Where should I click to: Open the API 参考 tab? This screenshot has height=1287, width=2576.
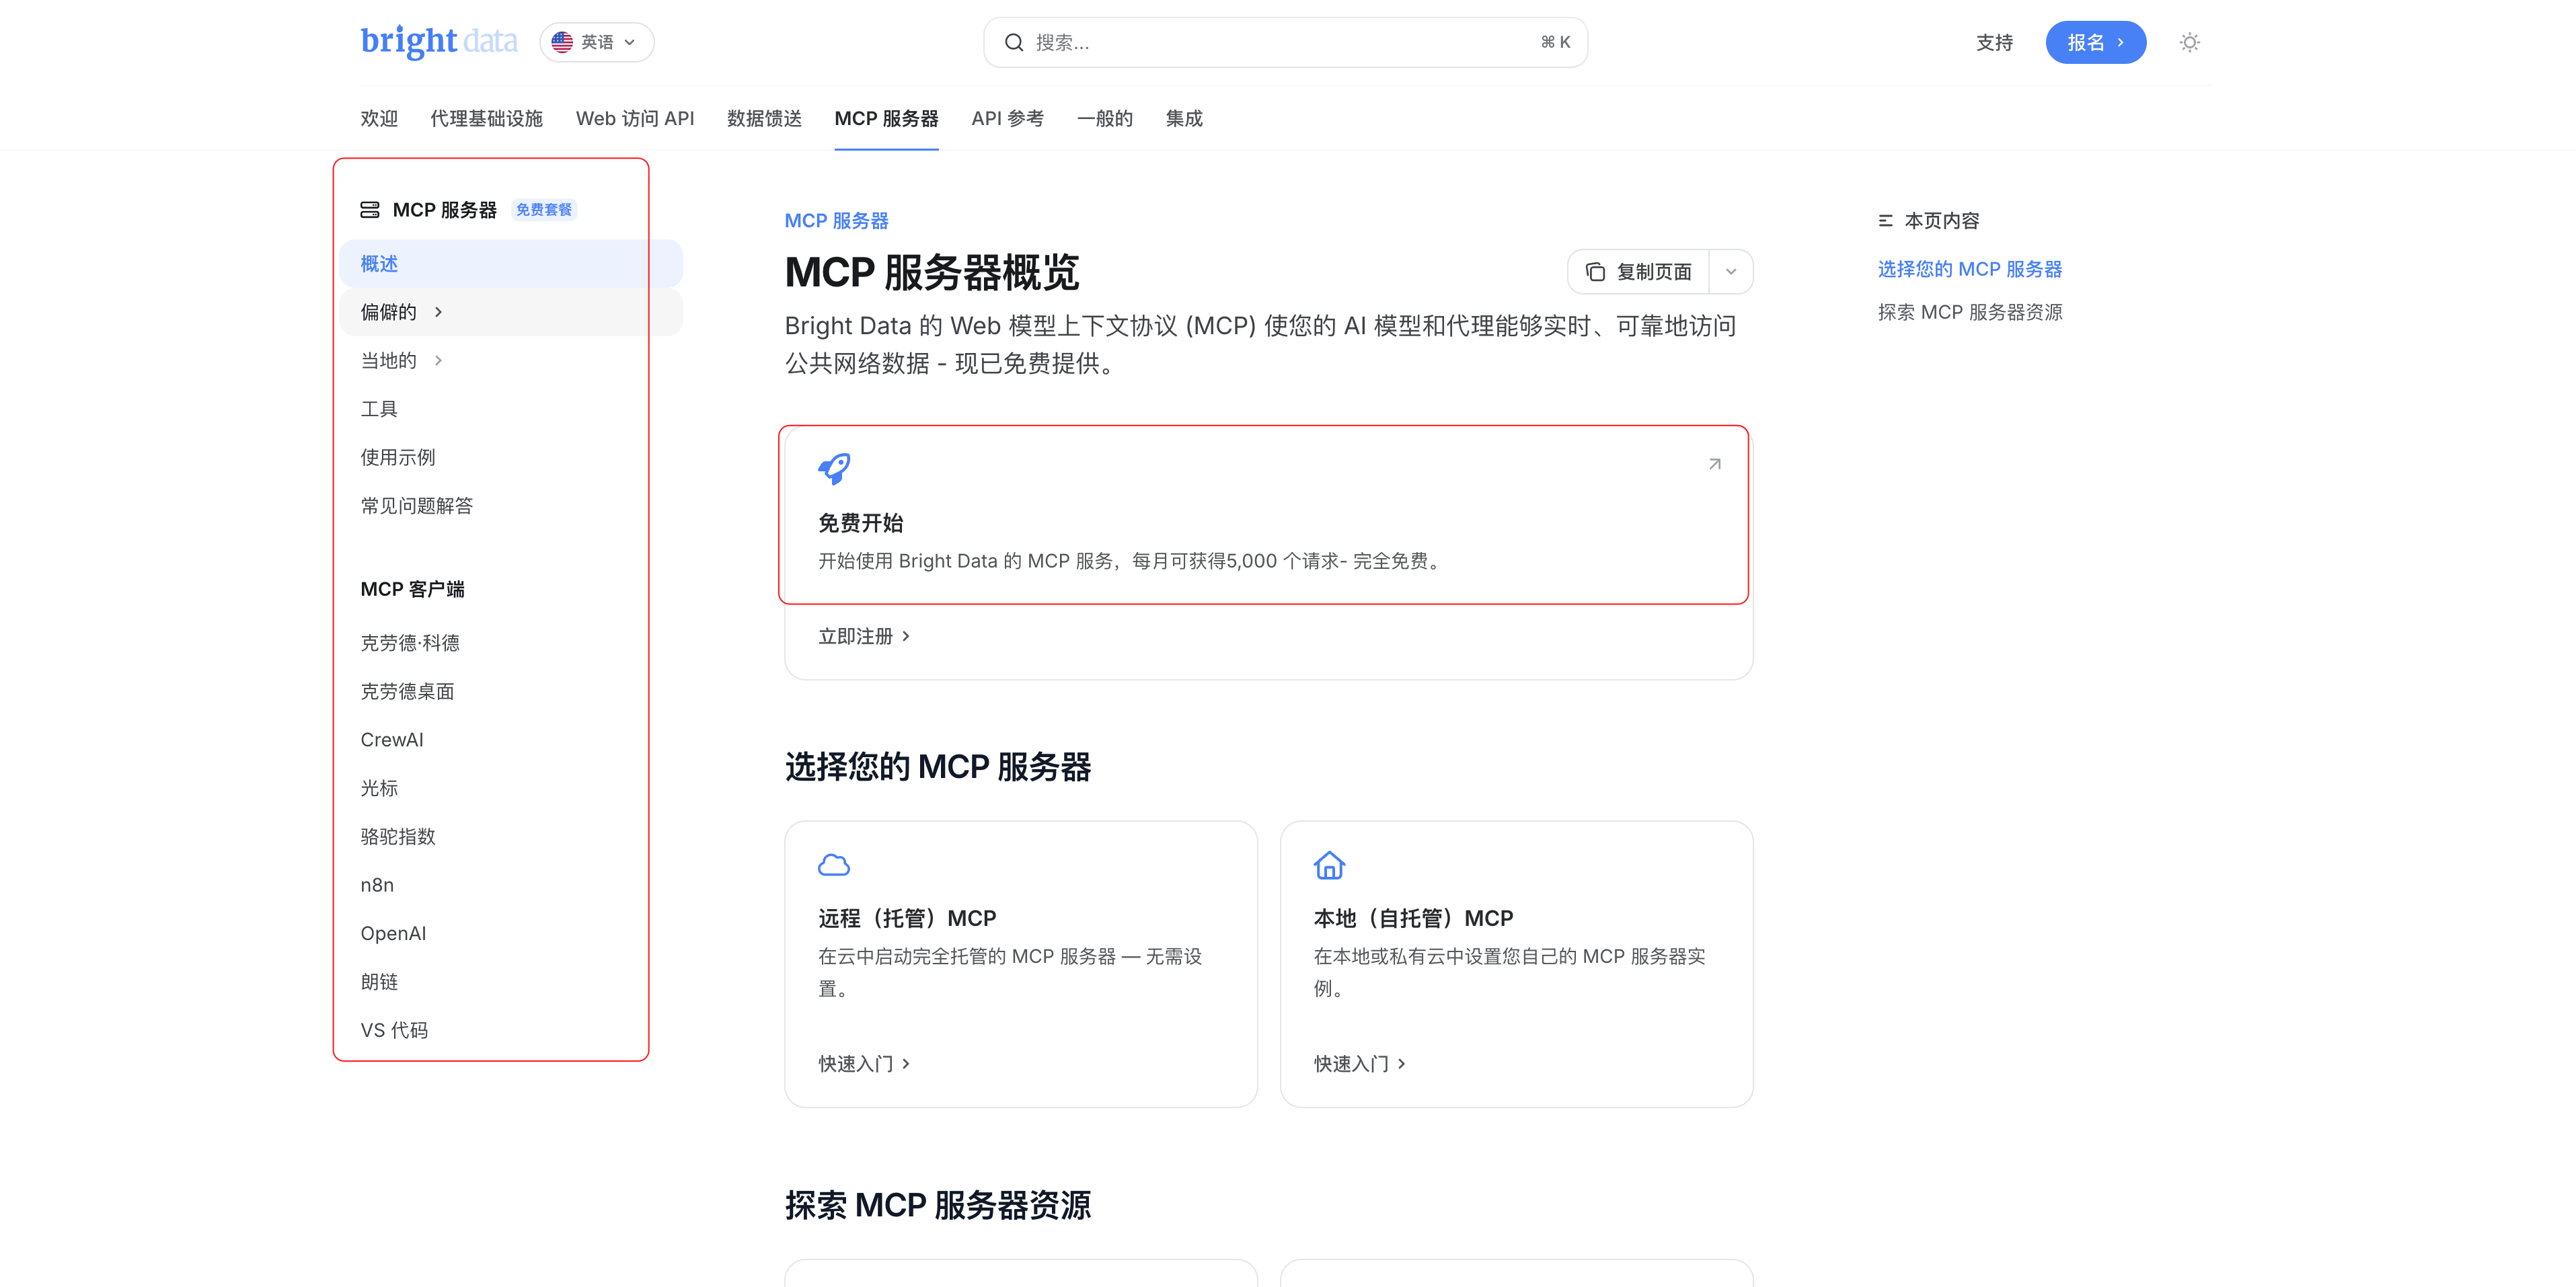pyautogui.click(x=1007, y=118)
